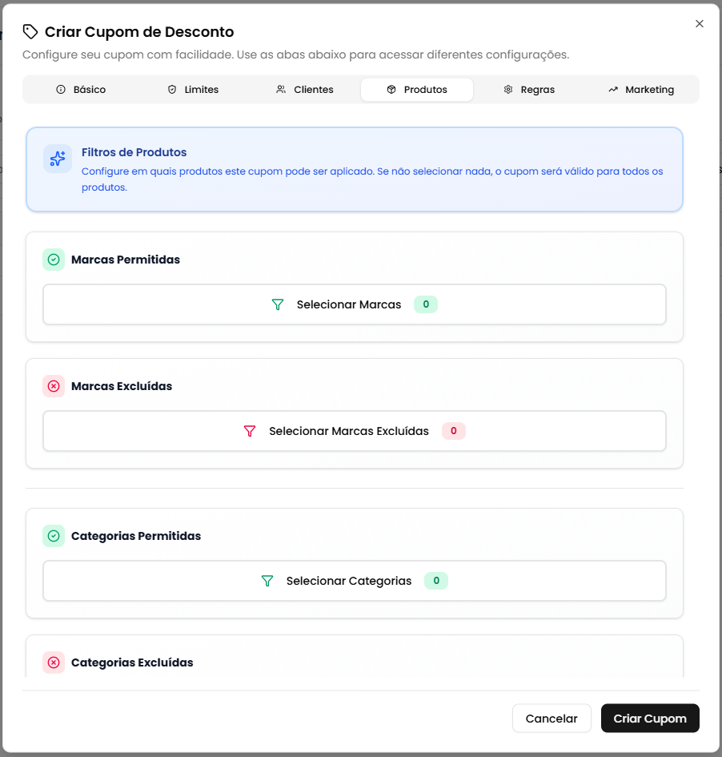The width and height of the screenshot is (722, 757).
Task: Click the red X circle beside Categorias Excluídas
Action: click(53, 662)
